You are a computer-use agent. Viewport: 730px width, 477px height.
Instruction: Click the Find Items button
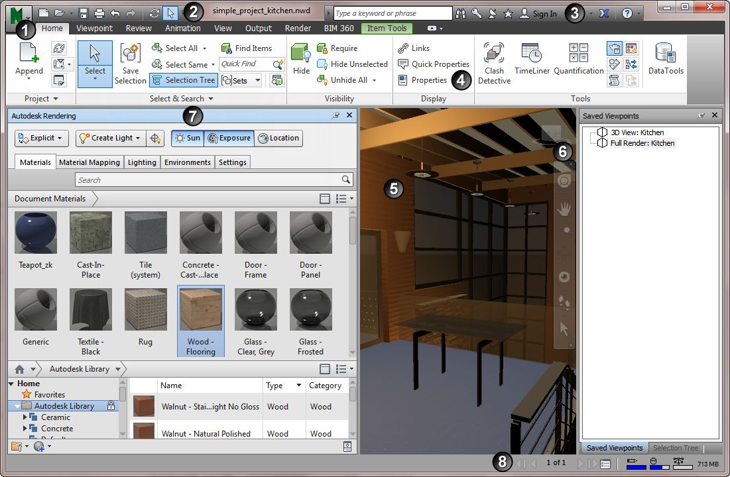click(247, 48)
